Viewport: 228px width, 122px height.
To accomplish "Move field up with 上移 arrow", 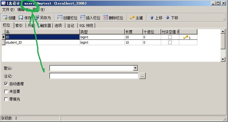I will pyautogui.click(x=152, y=18).
